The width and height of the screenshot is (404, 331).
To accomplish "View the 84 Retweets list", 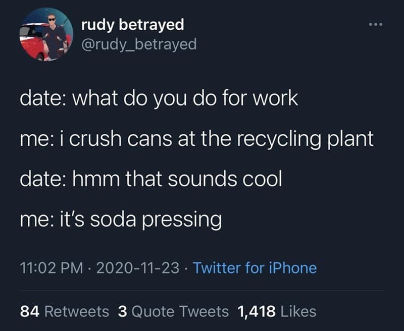I will coord(64,311).
